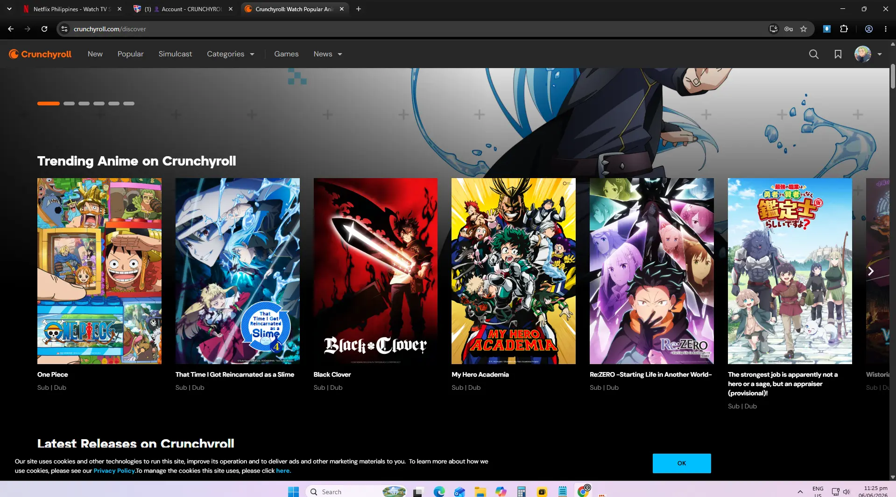896x497 pixels.
Task: Close the Account - CRUNCHYROLL tab
Action: tap(231, 9)
